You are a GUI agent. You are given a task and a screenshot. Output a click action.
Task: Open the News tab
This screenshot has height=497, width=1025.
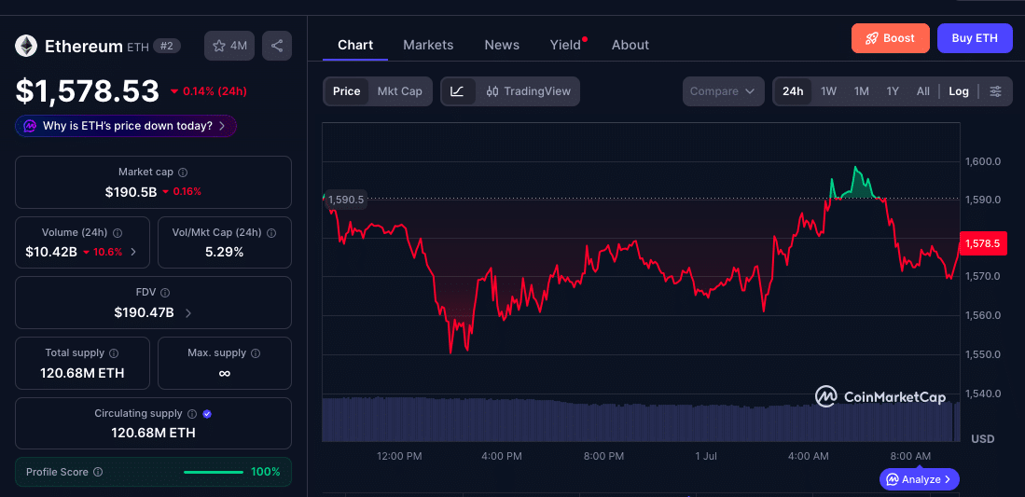click(x=502, y=45)
